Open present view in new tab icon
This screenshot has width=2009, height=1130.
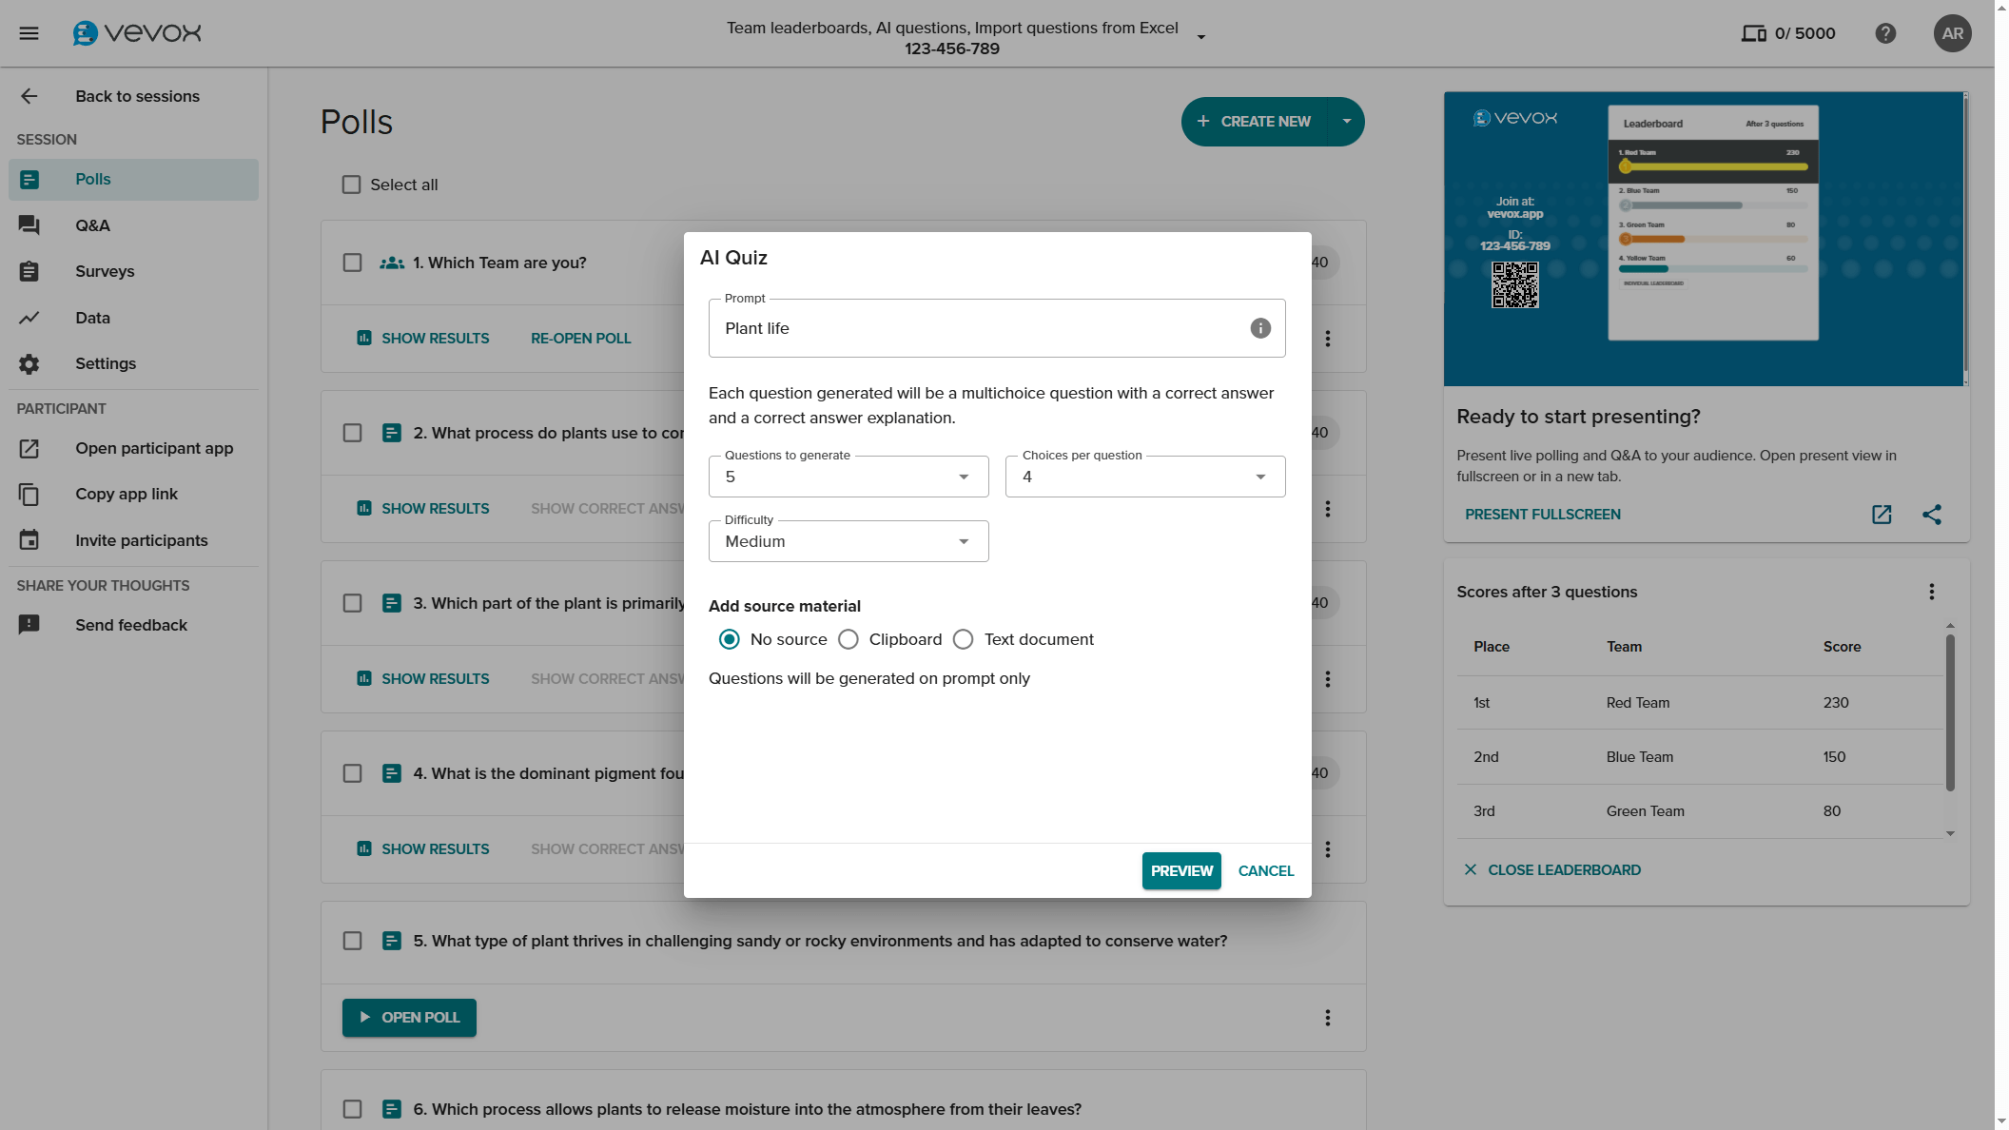tap(1882, 515)
